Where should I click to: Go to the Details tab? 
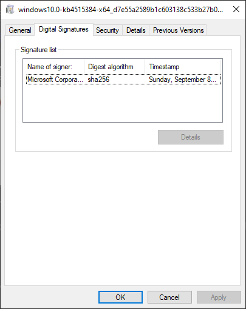coord(136,30)
